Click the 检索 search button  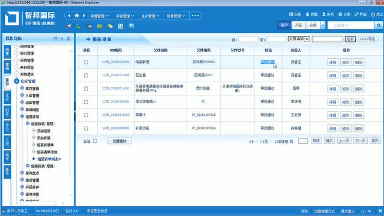pyautogui.click(x=350, y=39)
